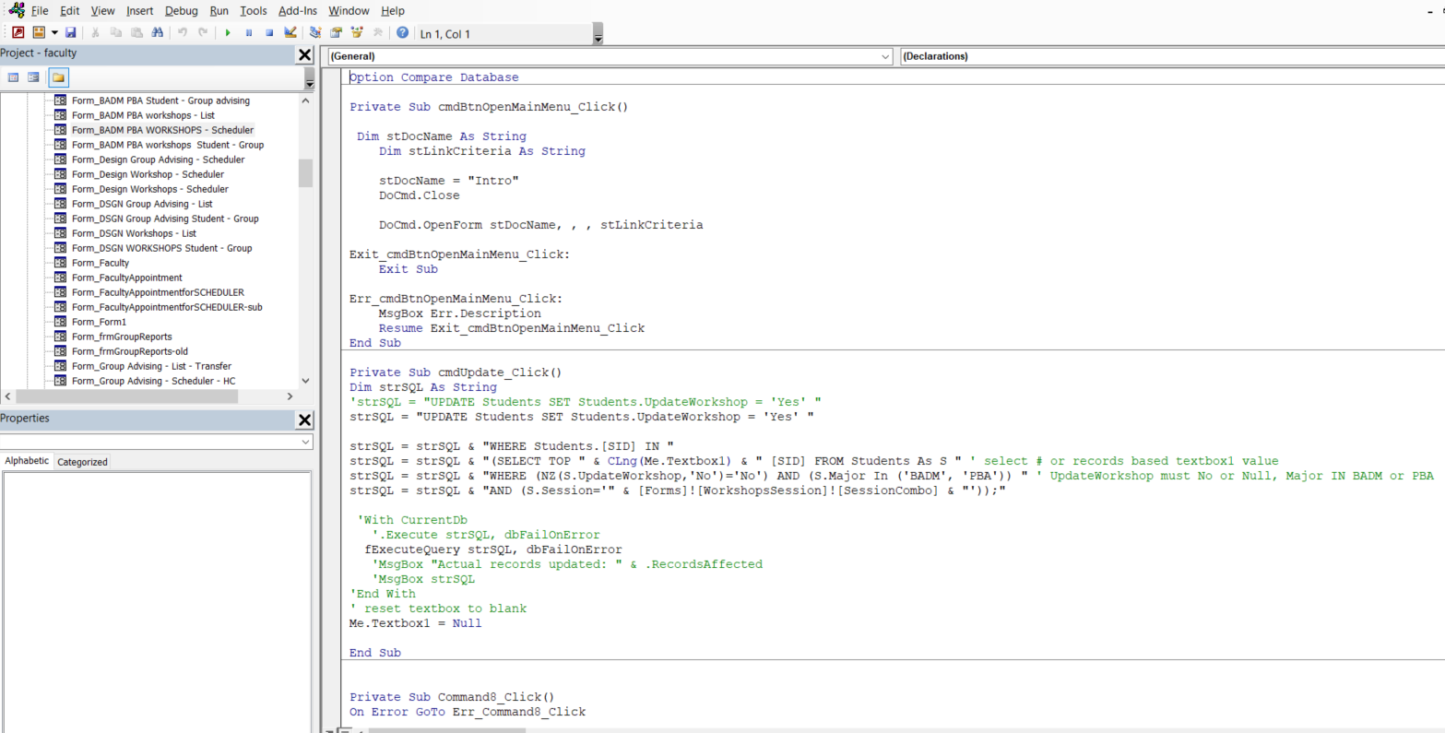Screen dimensions: 1445x733
Task: Open the Run menu
Action: pyautogui.click(x=219, y=11)
